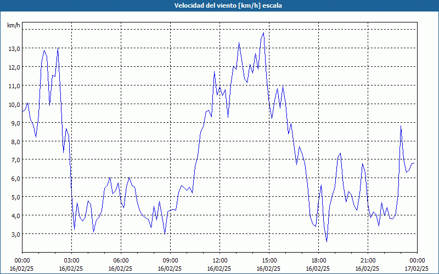The width and height of the screenshot is (439, 274).
Task: Click the wind speed peak near 14:40
Action: click(263, 33)
